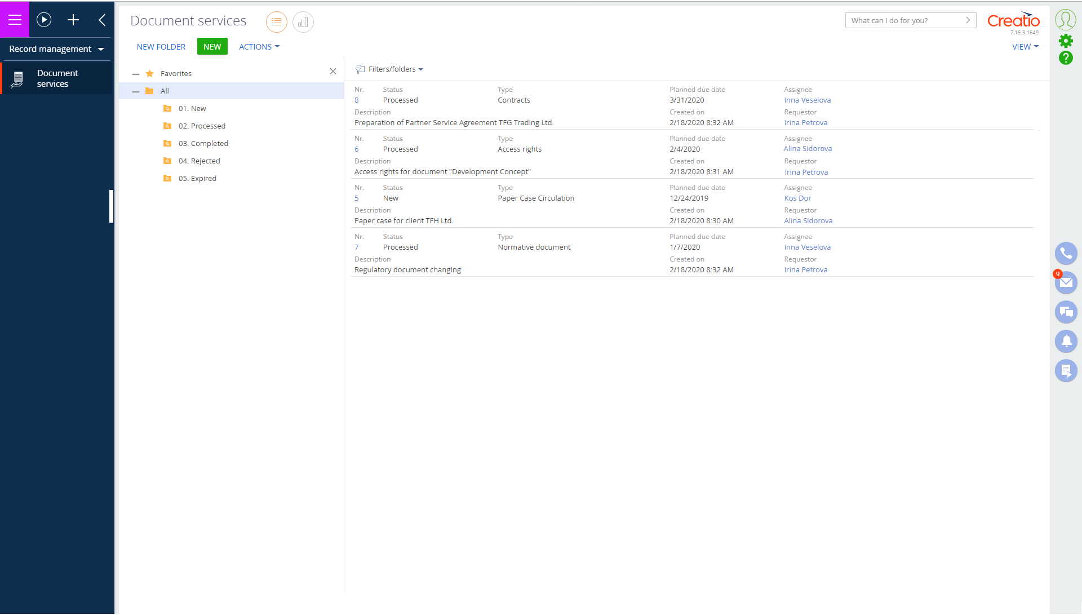Expand the ACTIONS dropdown
The image size is (1082, 615).
point(259,47)
